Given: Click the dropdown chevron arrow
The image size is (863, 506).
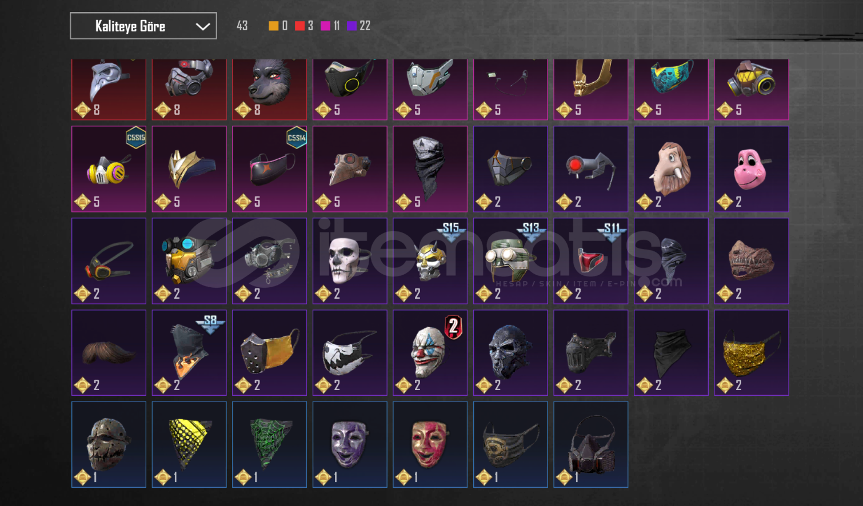Looking at the screenshot, I should click(202, 26).
